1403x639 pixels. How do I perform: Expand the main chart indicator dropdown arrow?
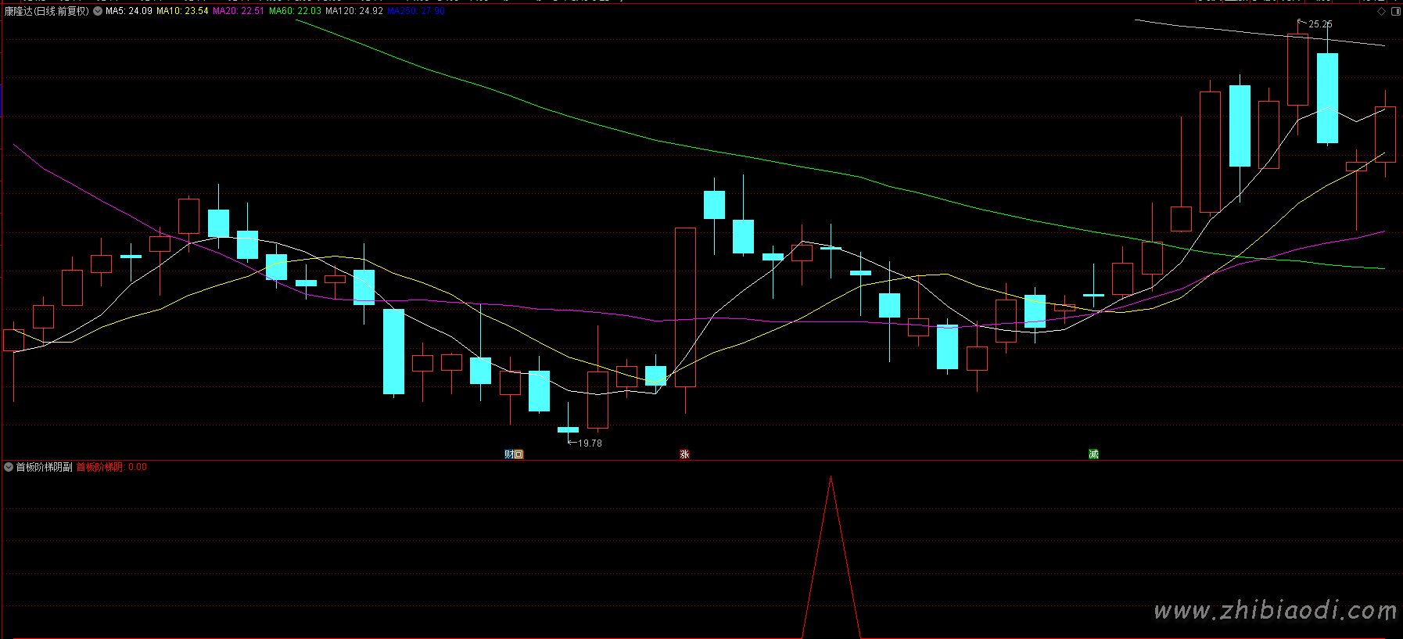pos(98,11)
